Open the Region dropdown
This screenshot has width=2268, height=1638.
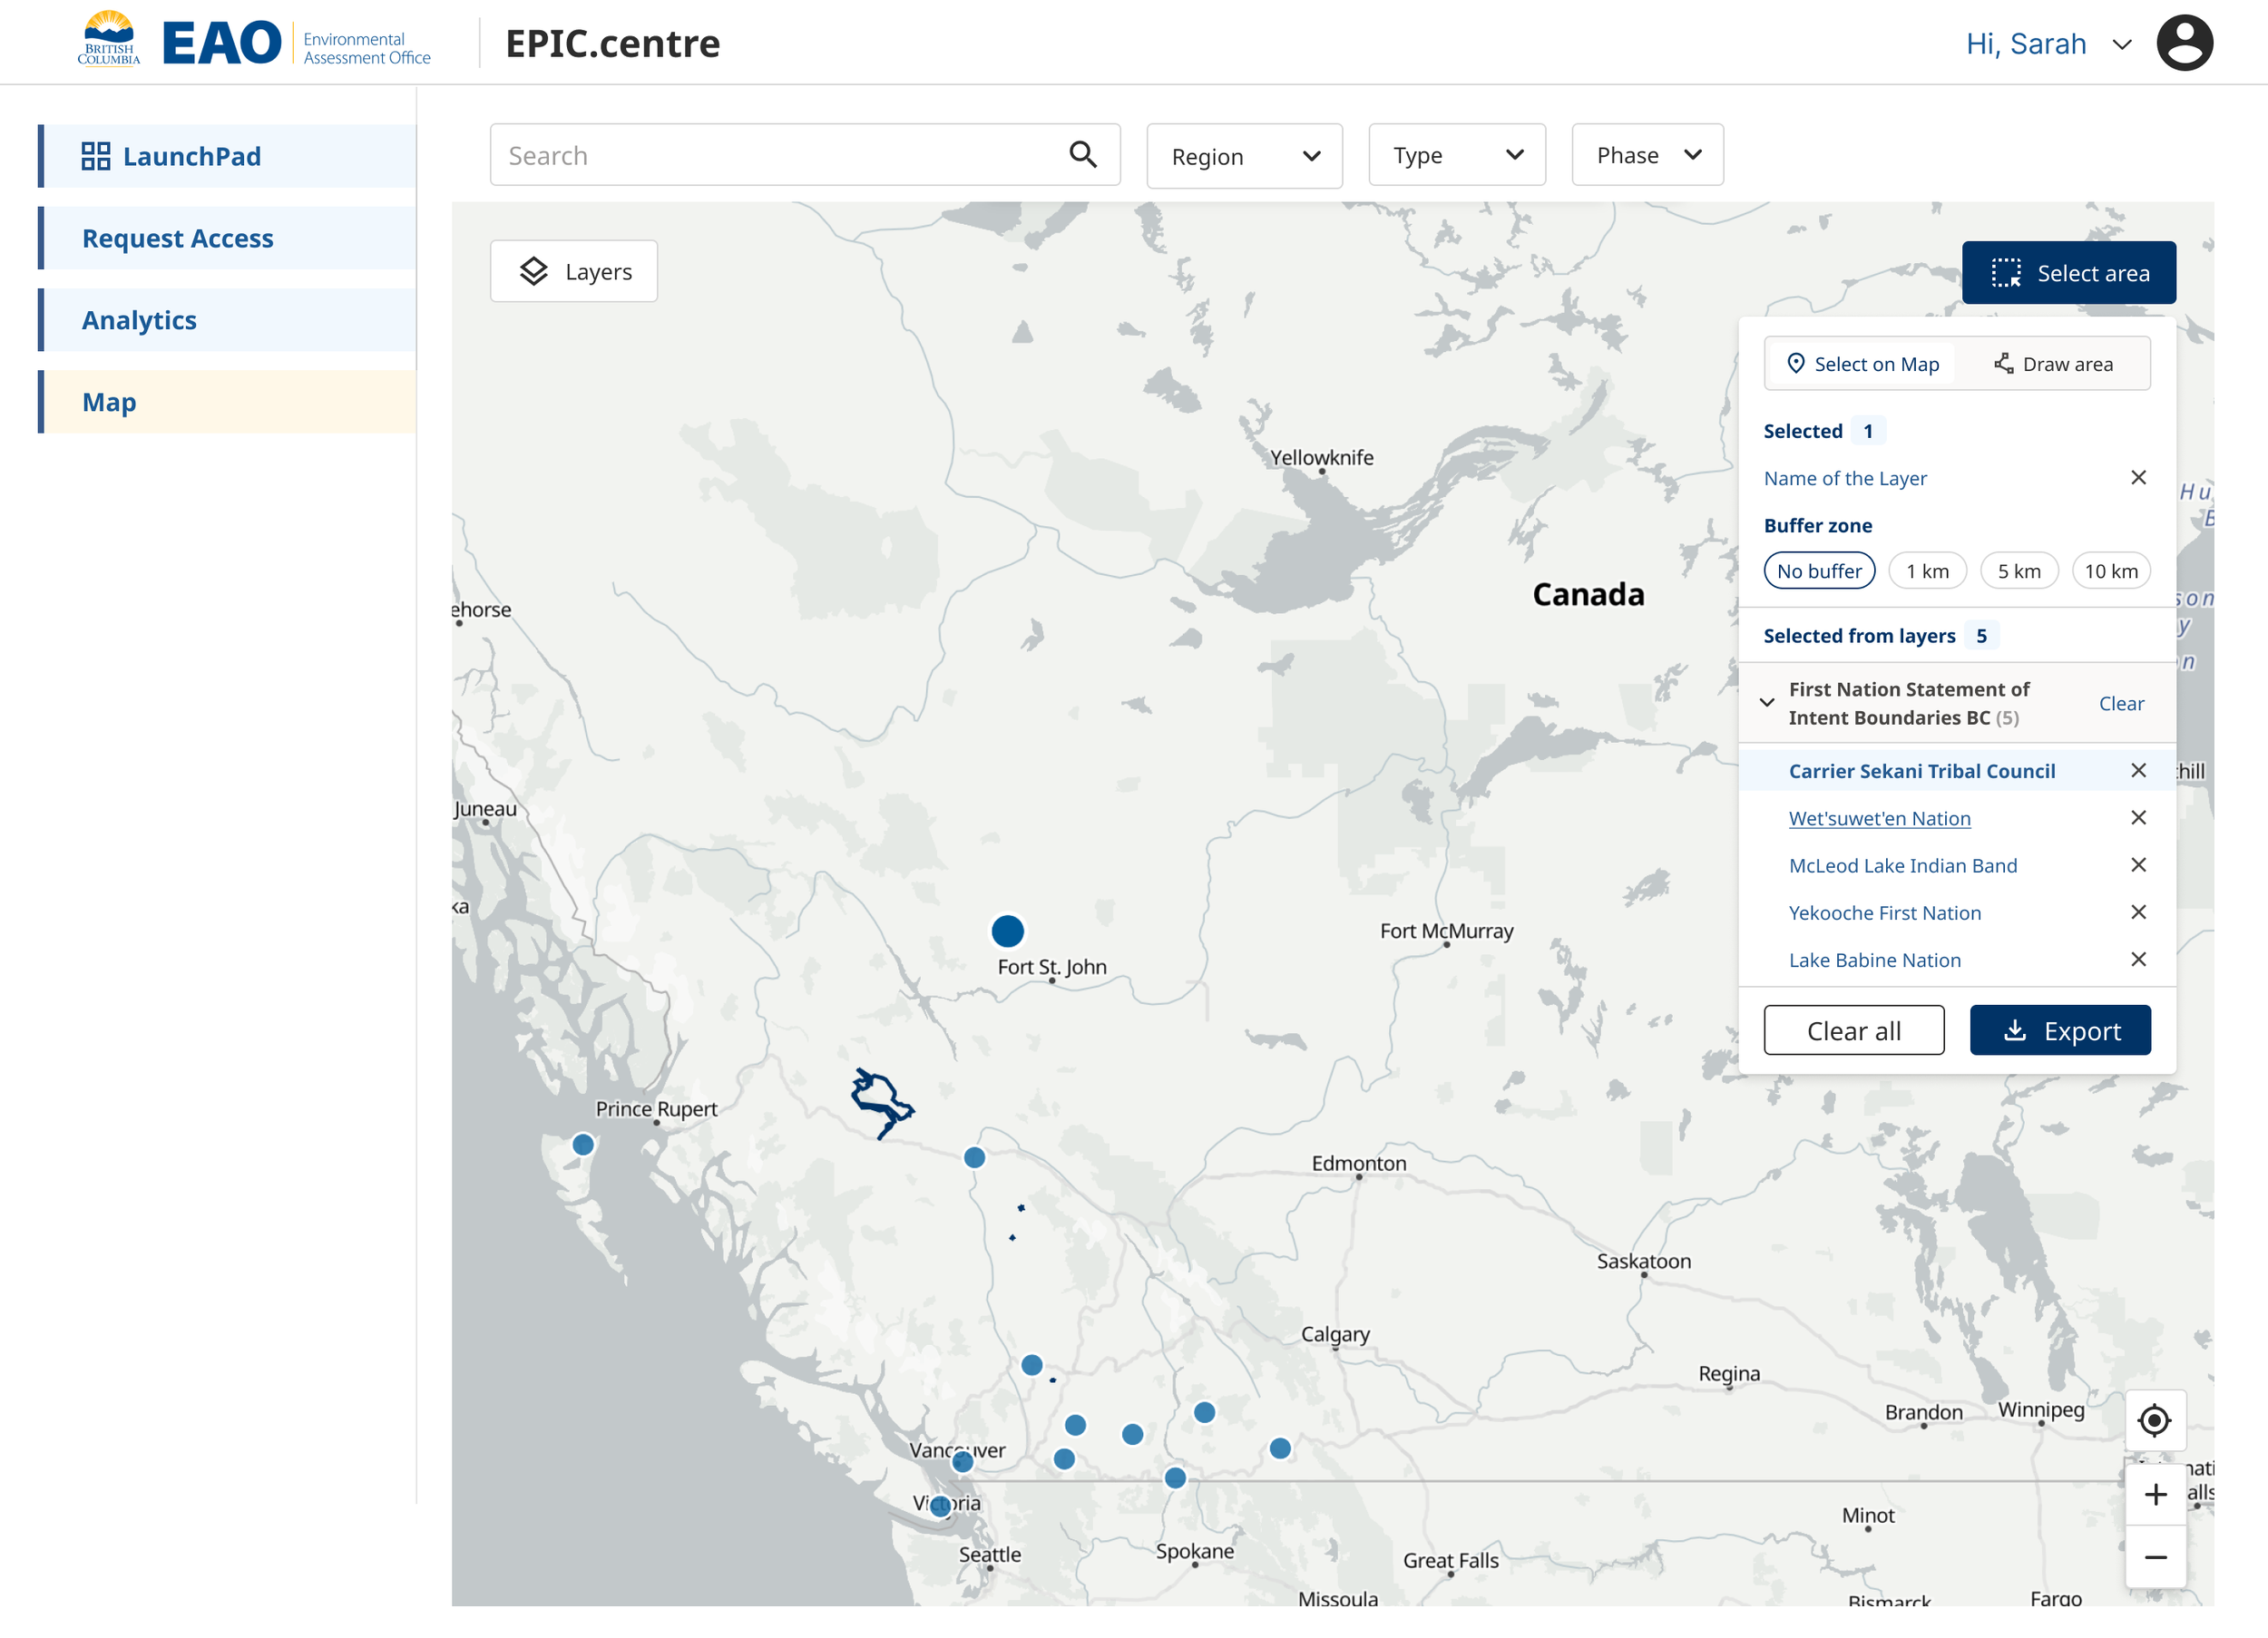point(1244,156)
